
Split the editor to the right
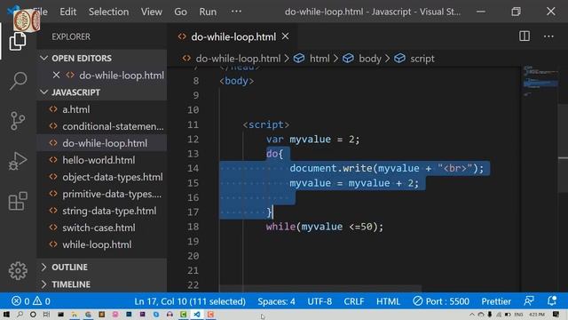tap(525, 36)
